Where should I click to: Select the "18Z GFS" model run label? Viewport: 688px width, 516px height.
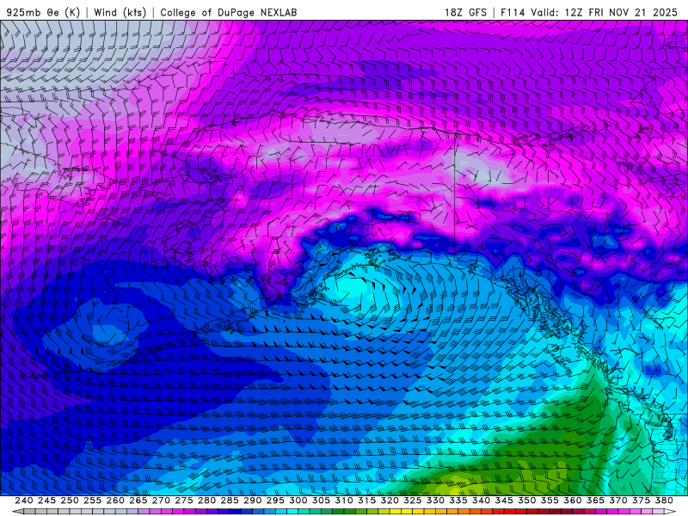465,12
